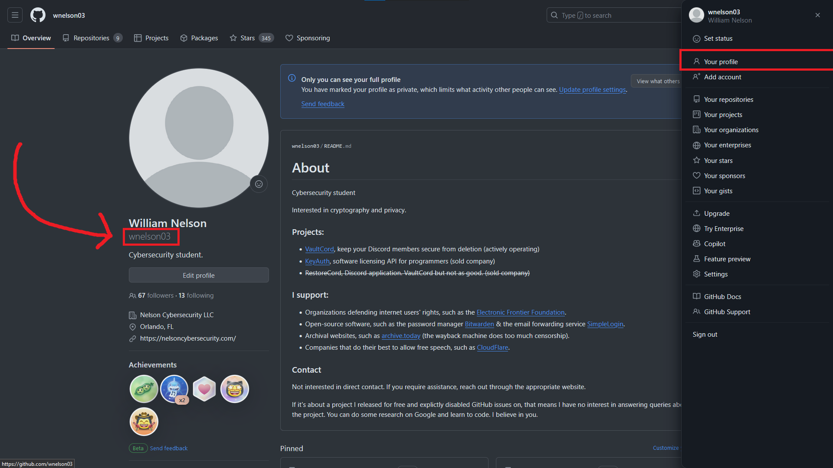Open the Packages tab

click(x=199, y=38)
